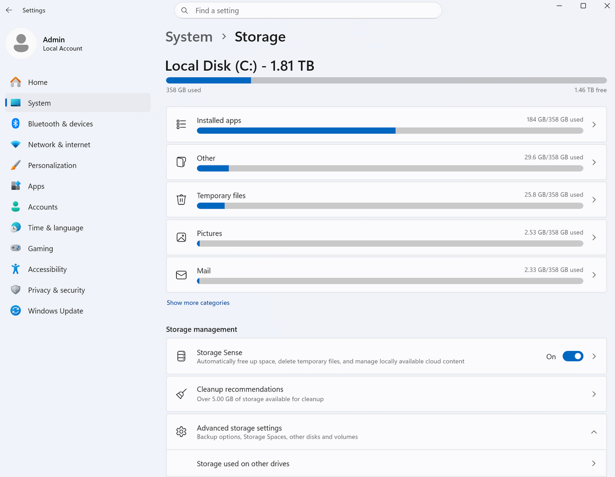The width and height of the screenshot is (615, 477).
Task: Click Show more categories link
Action: pyautogui.click(x=198, y=303)
